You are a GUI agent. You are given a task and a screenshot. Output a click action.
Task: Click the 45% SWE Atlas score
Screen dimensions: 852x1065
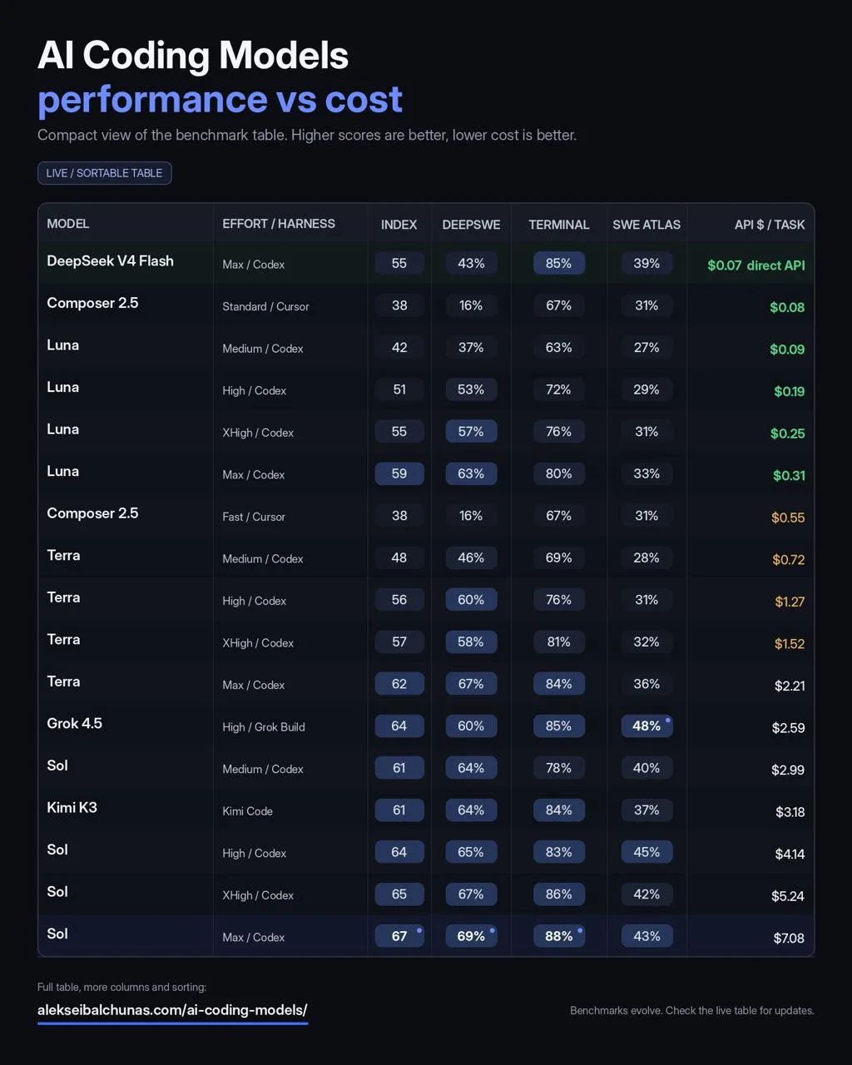click(x=646, y=852)
